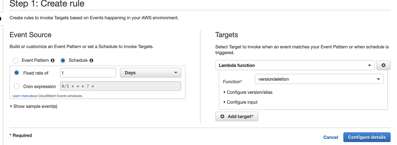The image size is (397, 145).
Task: Expand Configure version/alias section
Action: [248, 92]
